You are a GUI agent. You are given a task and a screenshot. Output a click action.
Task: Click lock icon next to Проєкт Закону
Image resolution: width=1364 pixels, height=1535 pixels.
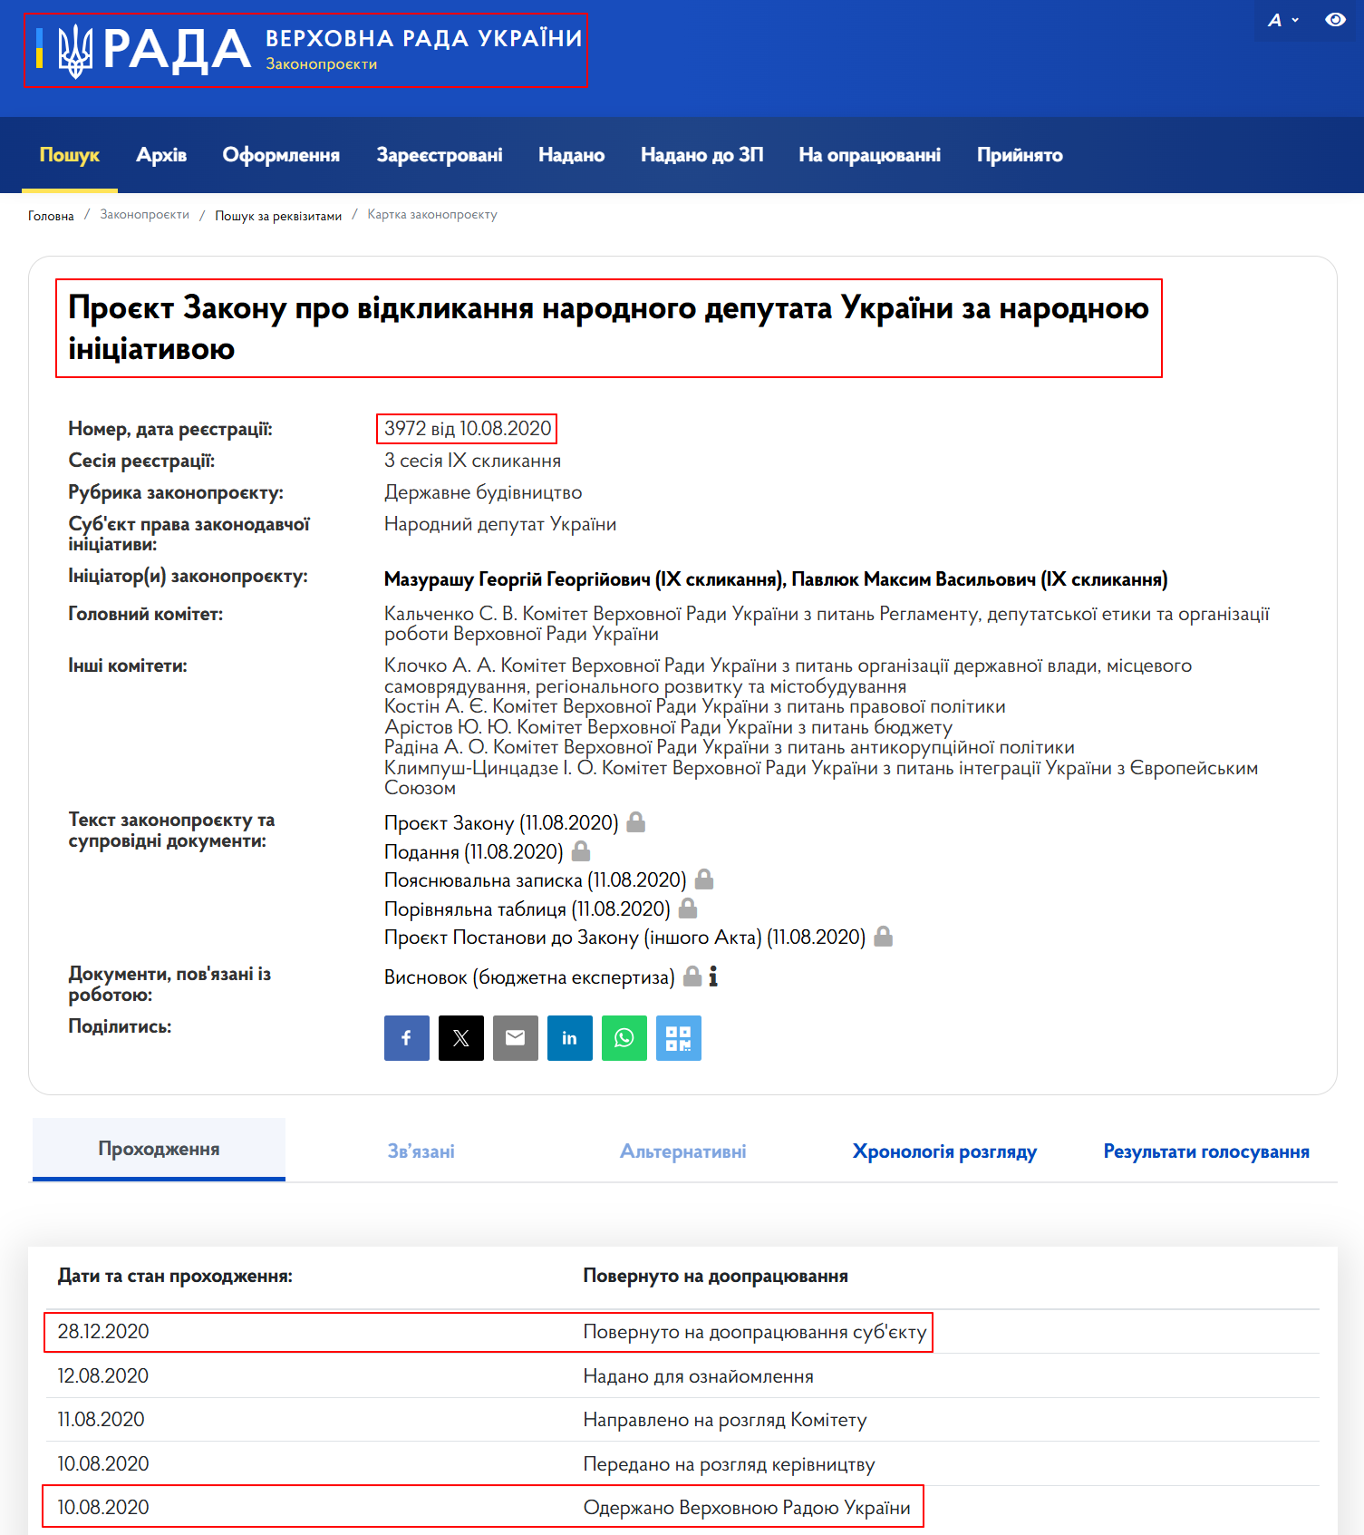pos(636,822)
